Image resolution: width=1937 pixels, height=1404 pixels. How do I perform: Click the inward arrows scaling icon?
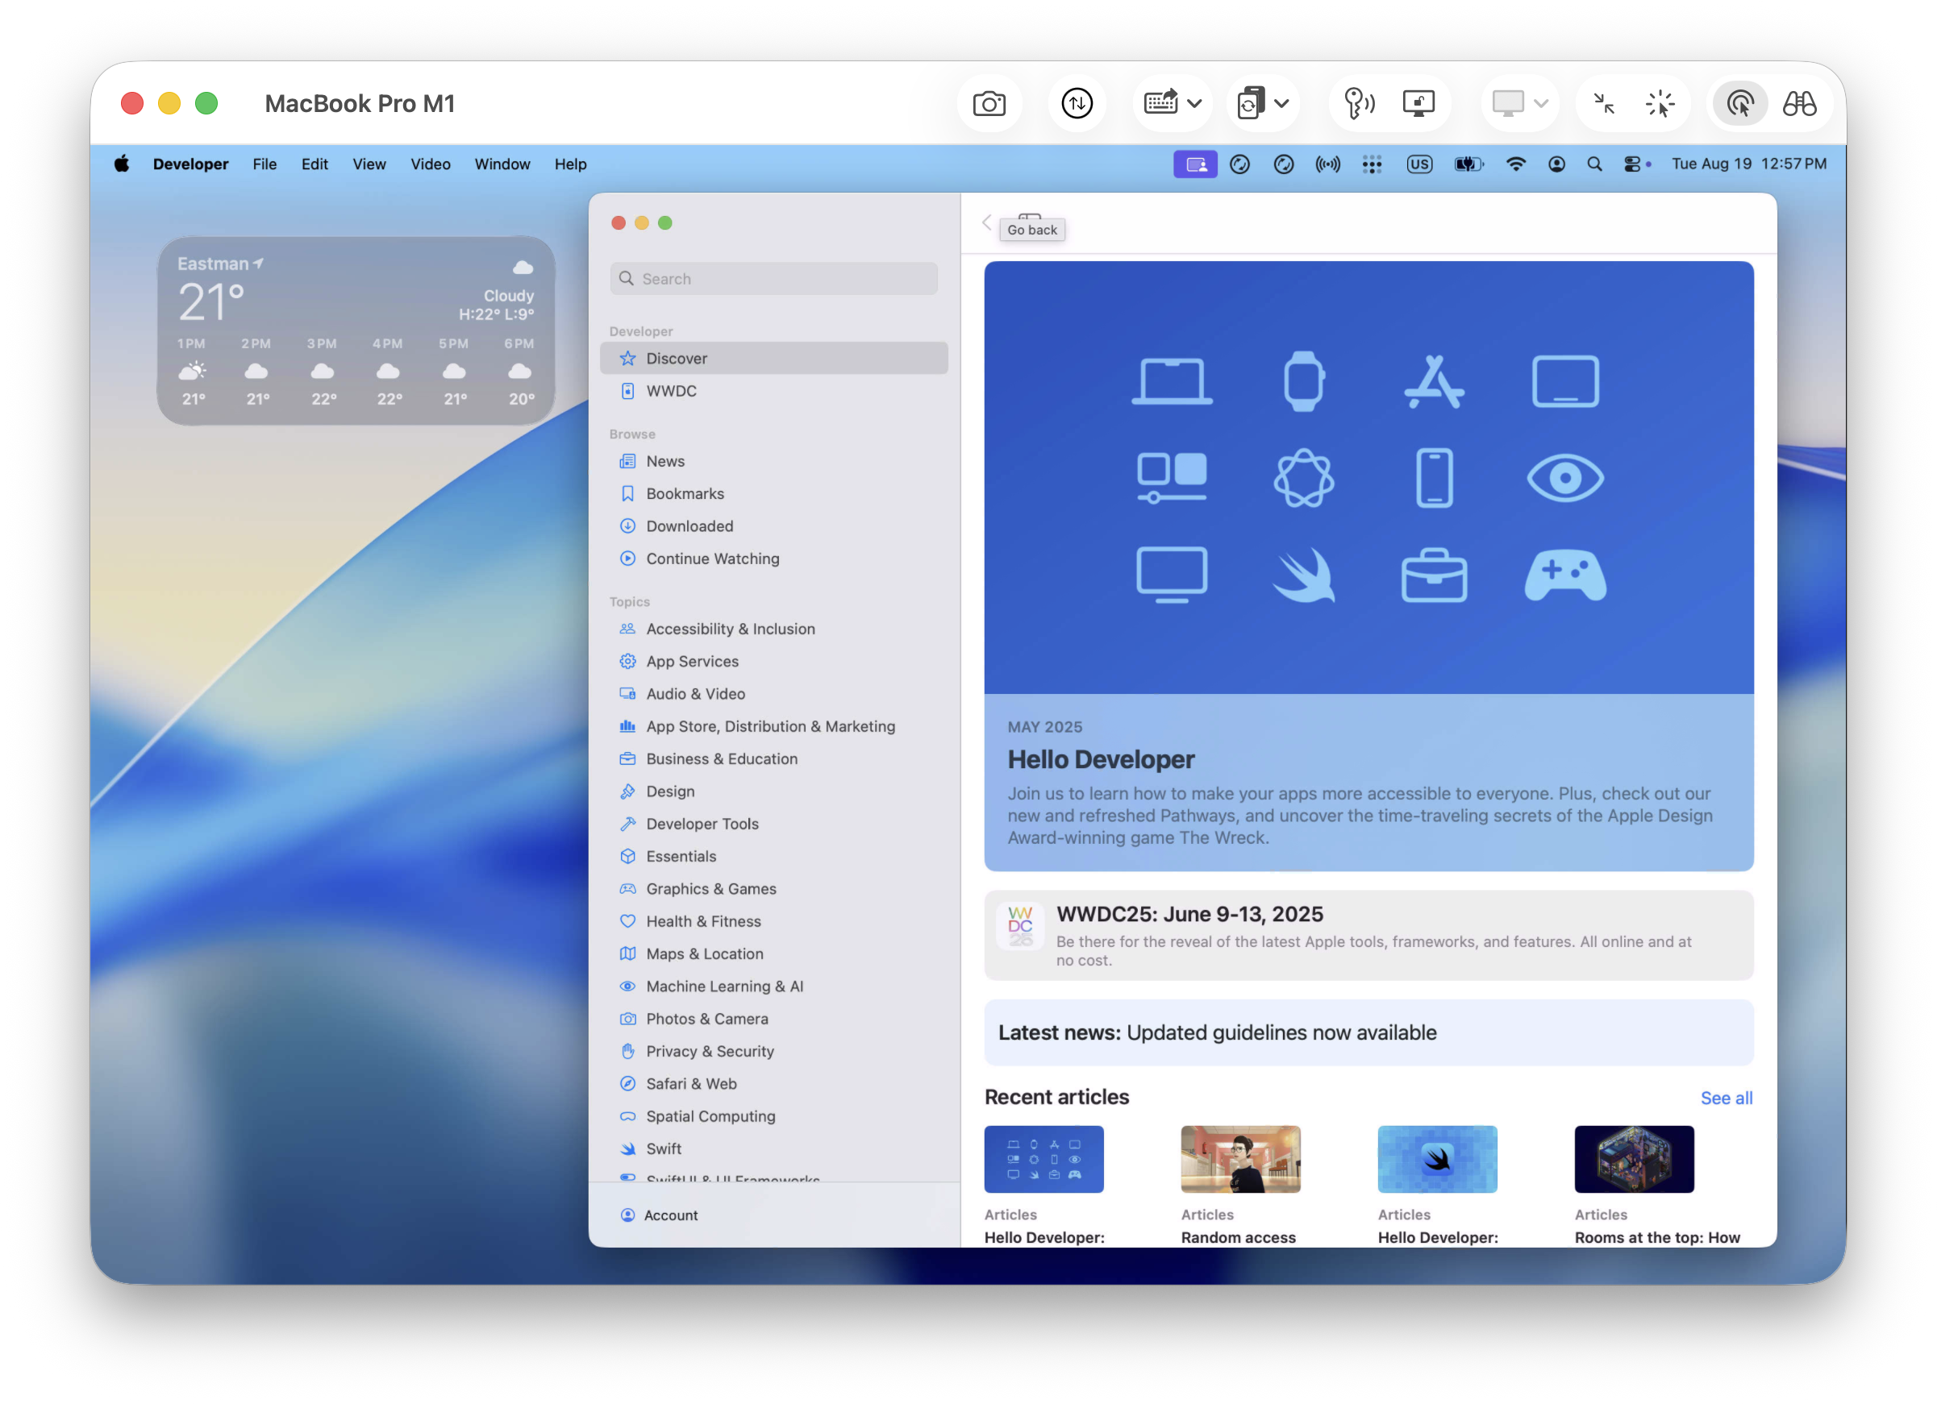point(1605,104)
